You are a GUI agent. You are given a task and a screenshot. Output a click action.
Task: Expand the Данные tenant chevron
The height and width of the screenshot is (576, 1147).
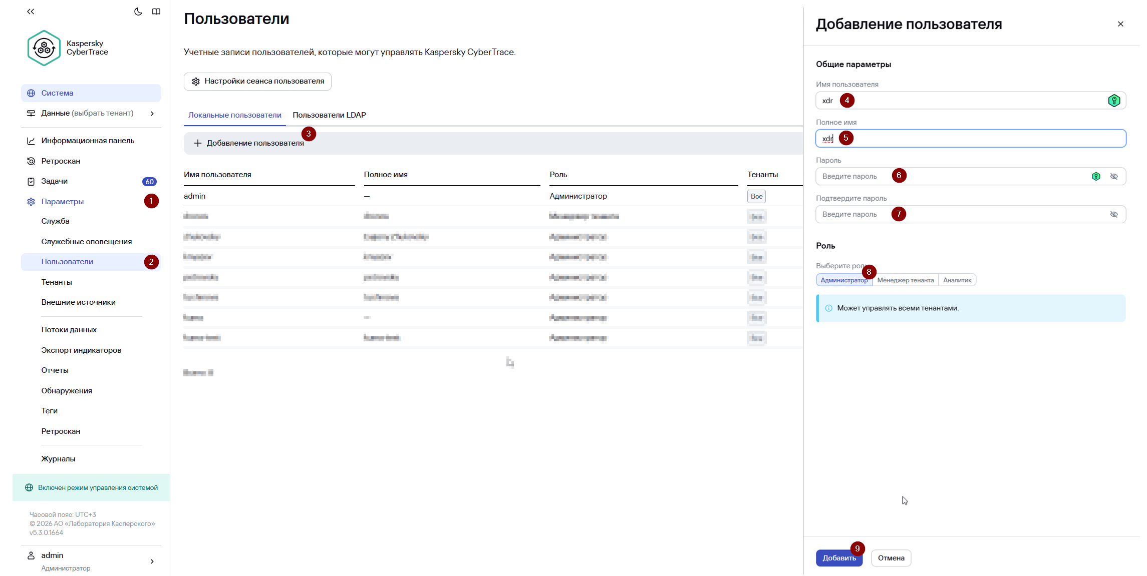coord(152,114)
